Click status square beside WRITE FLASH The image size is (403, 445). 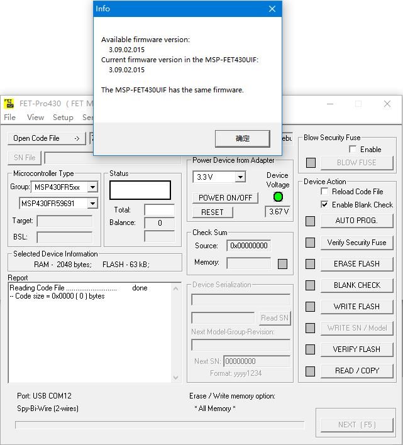coord(310,307)
